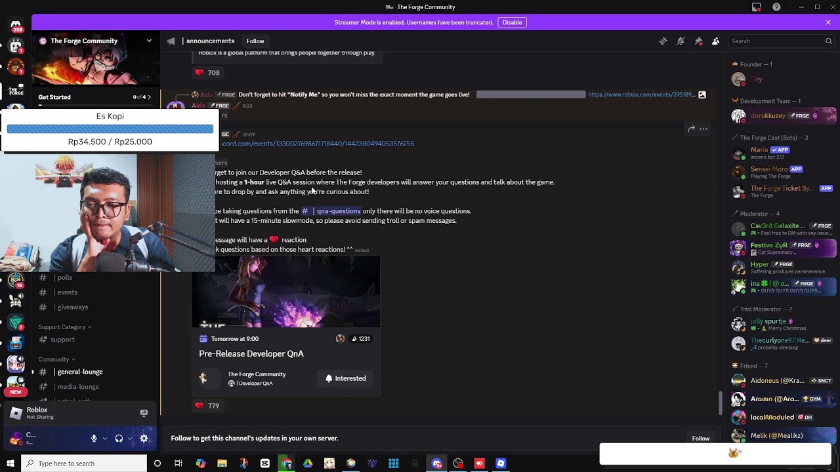This screenshot has height=472, width=840.
Task: Open The Forge Ticket Sy... bot member entry
Action: pos(784,191)
